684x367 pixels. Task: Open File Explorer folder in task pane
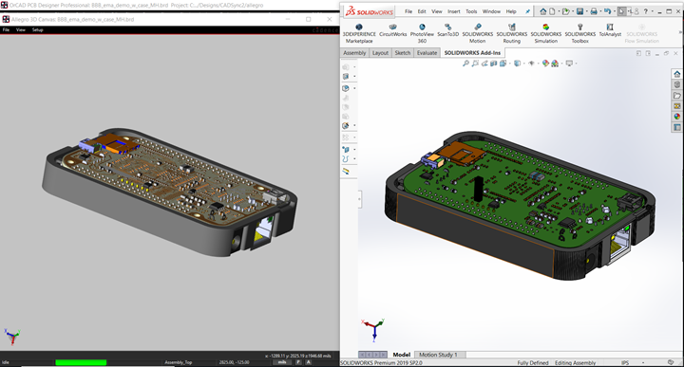pyautogui.click(x=677, y=96)
